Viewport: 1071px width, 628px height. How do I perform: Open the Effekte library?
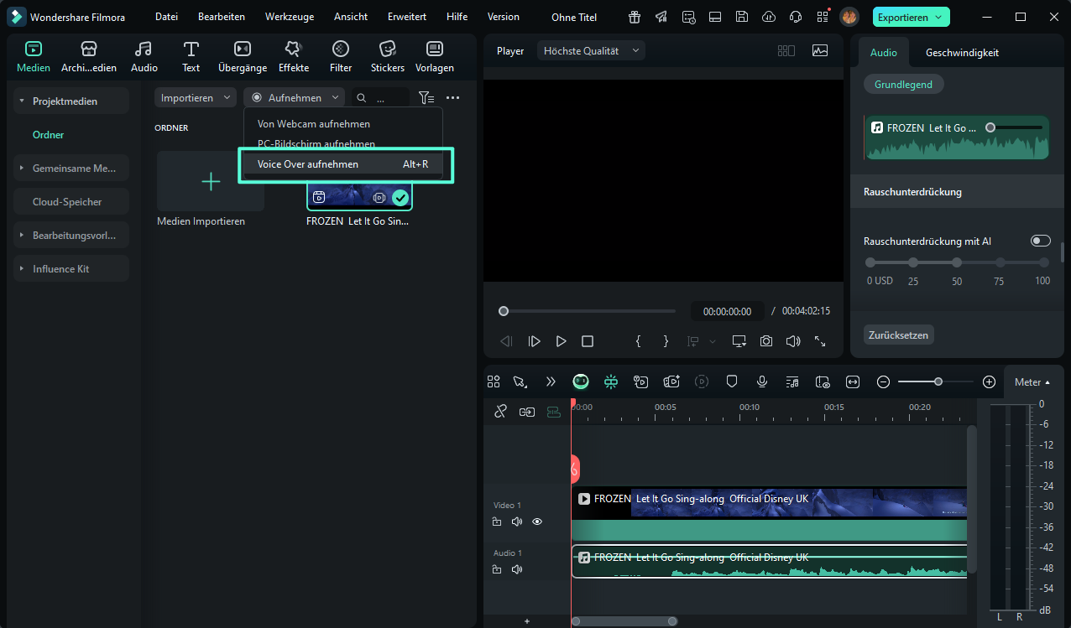(294, 56)
